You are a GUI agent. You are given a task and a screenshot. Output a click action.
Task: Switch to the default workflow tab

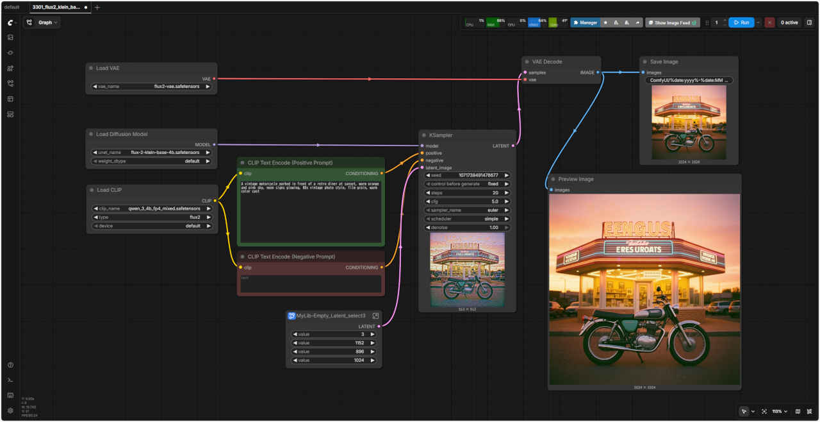coord(12,7)
